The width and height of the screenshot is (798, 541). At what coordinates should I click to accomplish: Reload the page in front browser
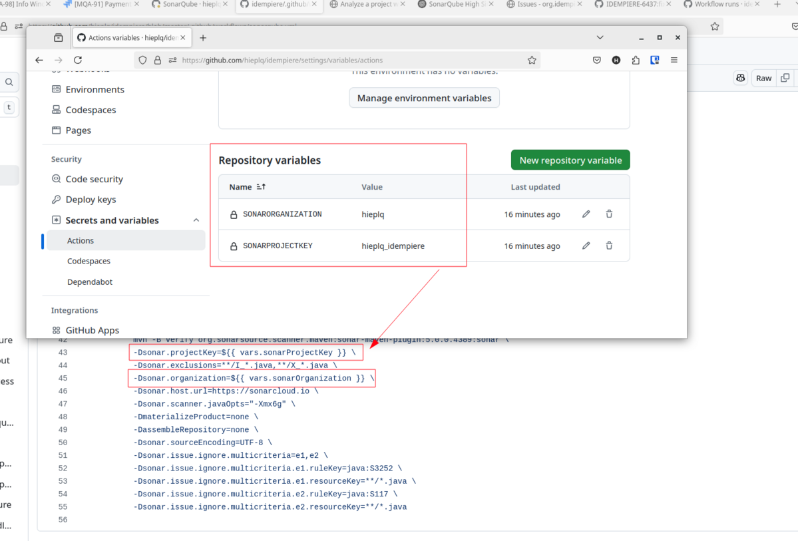[x=78, y=60]
